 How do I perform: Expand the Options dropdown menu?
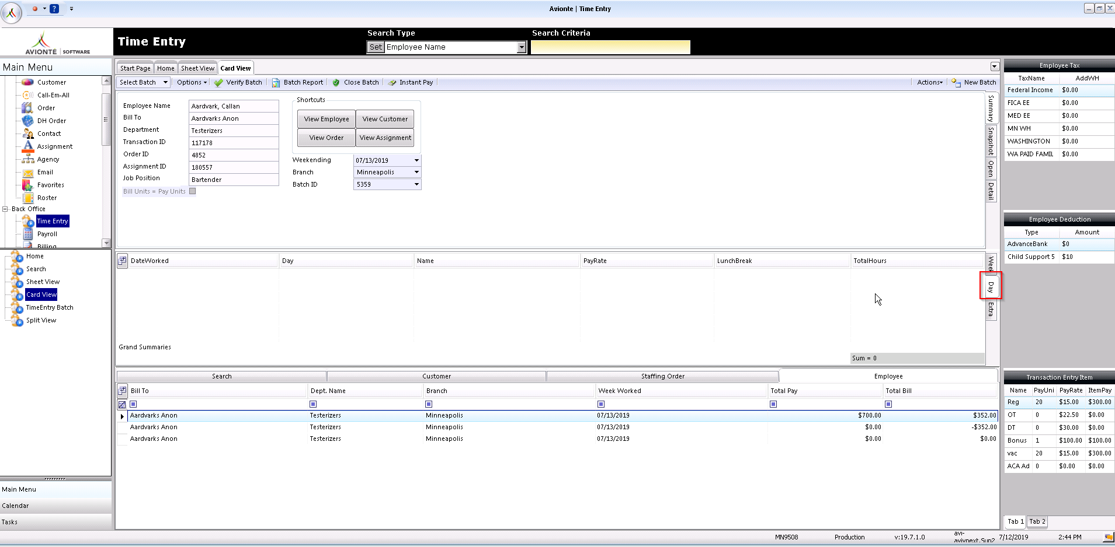click(x=192, y=83)
